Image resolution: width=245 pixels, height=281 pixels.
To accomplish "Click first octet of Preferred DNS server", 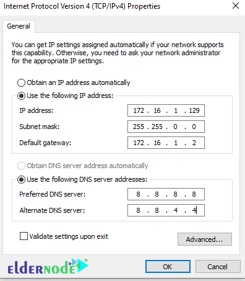I will pyautogui.click(x=138, y=194).
